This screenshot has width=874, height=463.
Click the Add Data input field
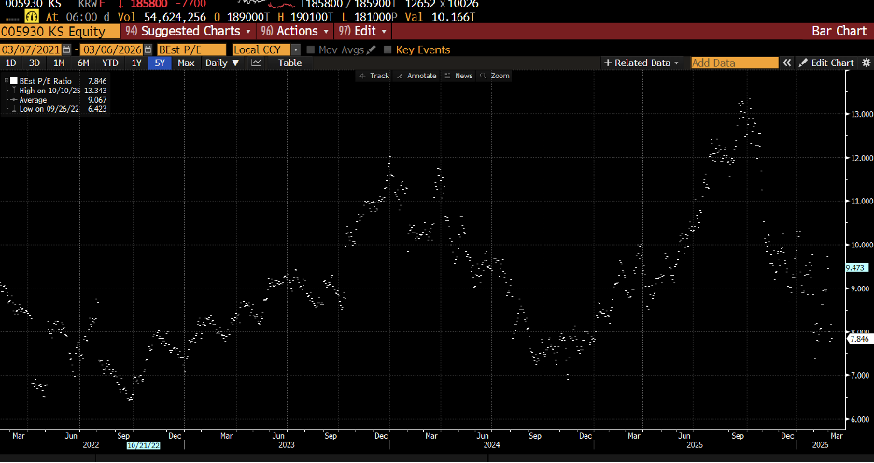pyautogui.click(x=734, y=63)
